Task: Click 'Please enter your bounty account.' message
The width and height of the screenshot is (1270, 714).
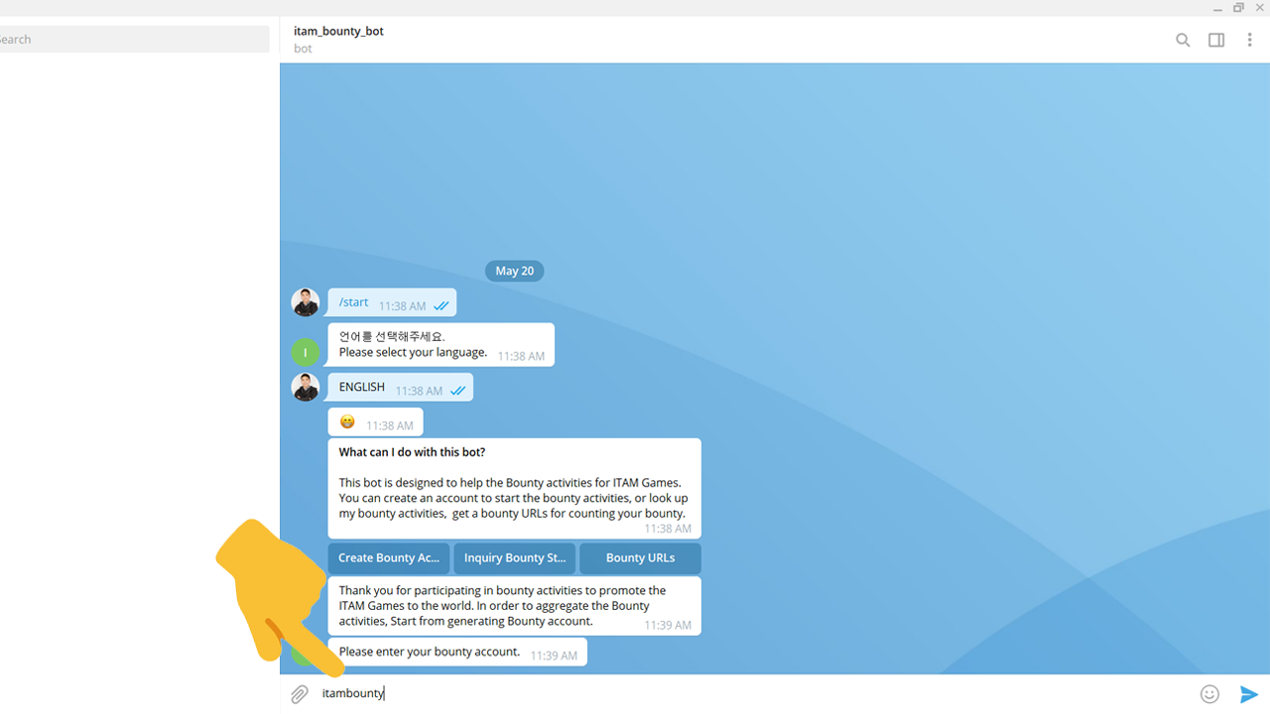Action: [457, 653]
